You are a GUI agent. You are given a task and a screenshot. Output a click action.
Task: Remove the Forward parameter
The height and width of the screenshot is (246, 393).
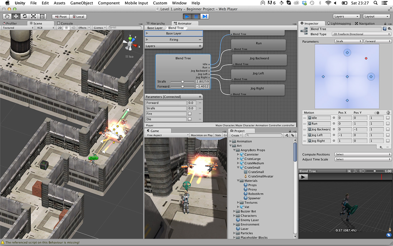(x=200, y=103)
